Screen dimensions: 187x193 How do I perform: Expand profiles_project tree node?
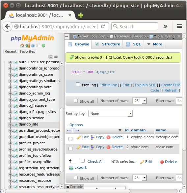tap(10, 143)
